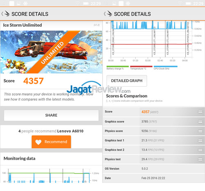Tap the battery icon in left status bar

[x=86, y=3]
